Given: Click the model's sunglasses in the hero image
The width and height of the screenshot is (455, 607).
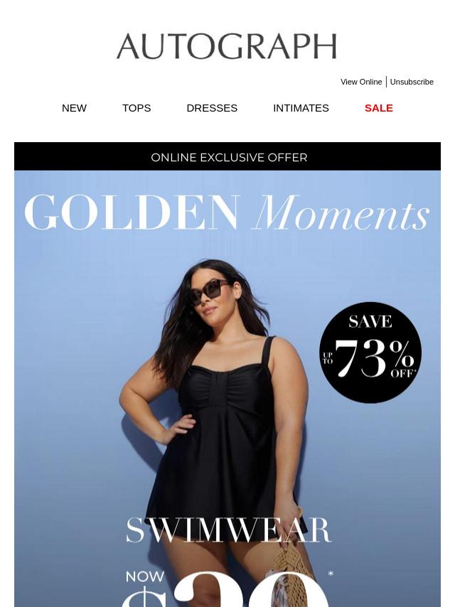Looking at the screenshot, I should pyautogui.click(x=210, y=291).
